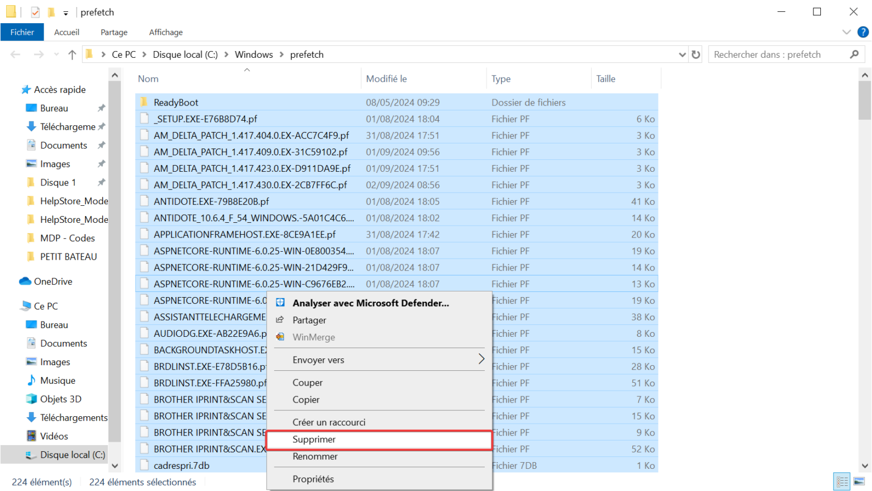
Task: Click the Microsoft Defender shield icon
Action: [280, 302]
